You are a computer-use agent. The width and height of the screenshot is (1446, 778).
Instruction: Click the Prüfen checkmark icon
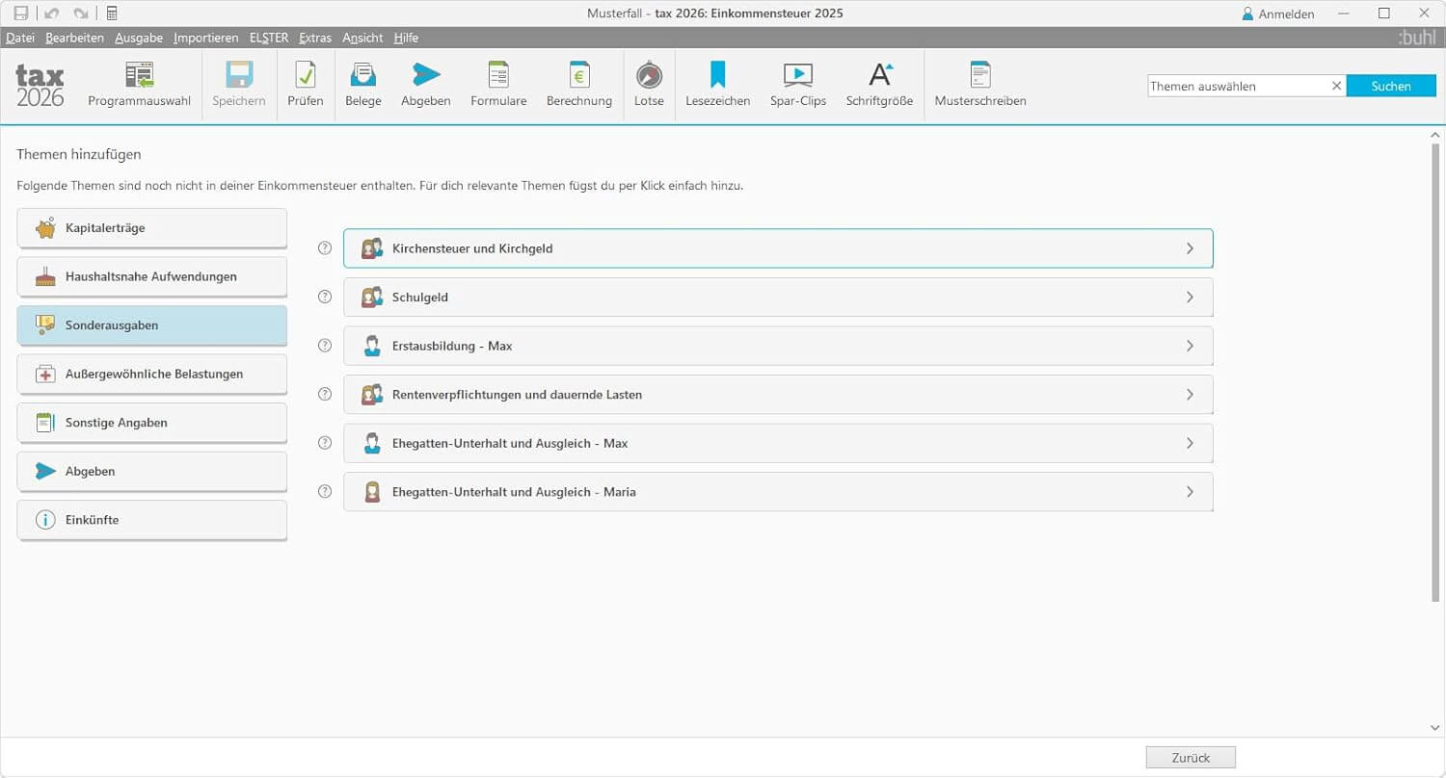click(x=305, y=76)
